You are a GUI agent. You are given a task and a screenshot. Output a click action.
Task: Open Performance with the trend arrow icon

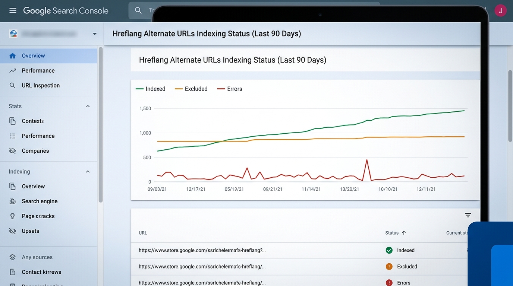[48, 71]
